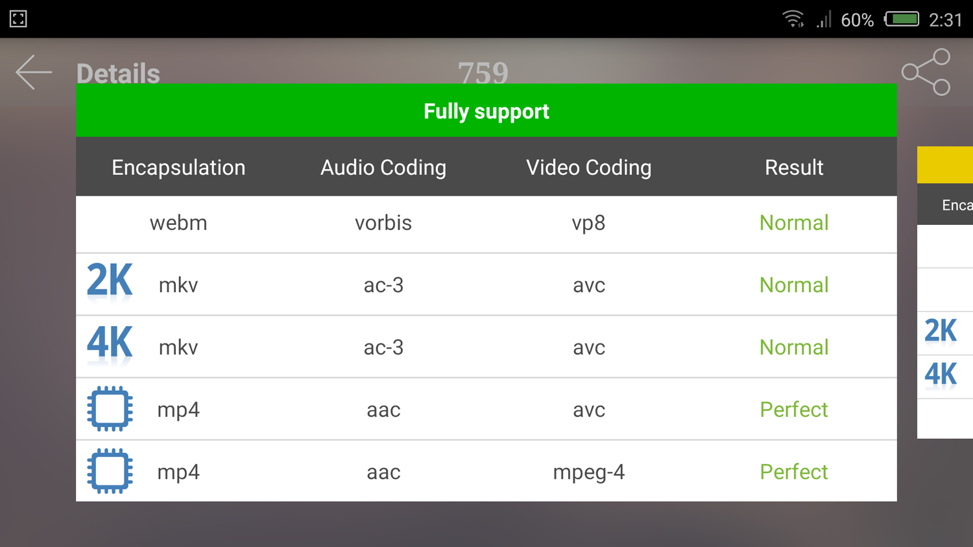Viewport: 973px width, 547px height.
Task: Tap the battery icon in status bar
Action: coord(902,19)
